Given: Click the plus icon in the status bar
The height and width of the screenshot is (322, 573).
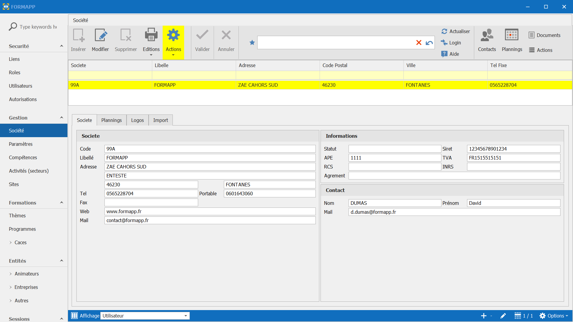Looking at the screenshot, I should click(x=484, y=316).
